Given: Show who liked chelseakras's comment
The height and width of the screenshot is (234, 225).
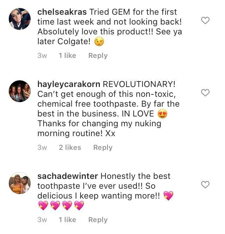Looking at the screenshot, I should [x=67, y=55].
